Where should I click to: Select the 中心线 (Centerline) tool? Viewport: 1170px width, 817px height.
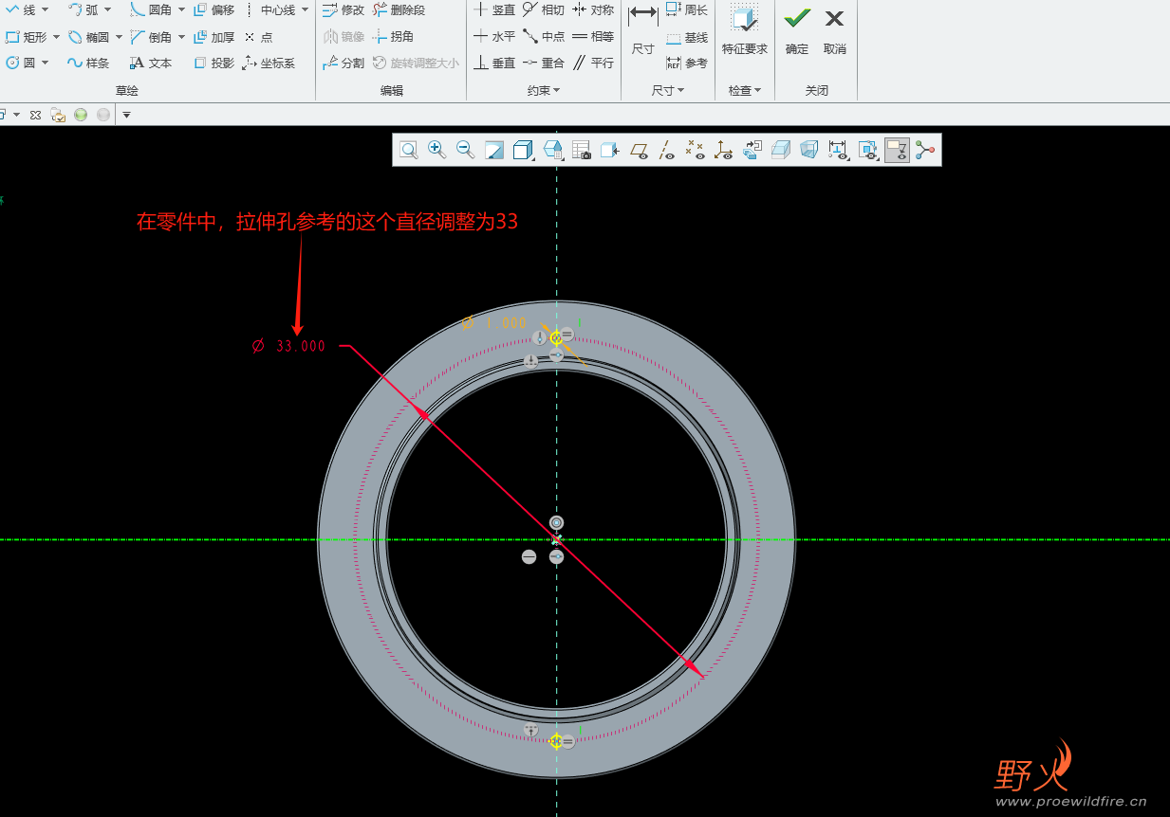pos(269,9)
